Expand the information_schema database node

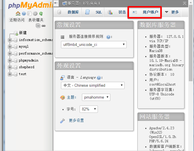click(10, 40)
